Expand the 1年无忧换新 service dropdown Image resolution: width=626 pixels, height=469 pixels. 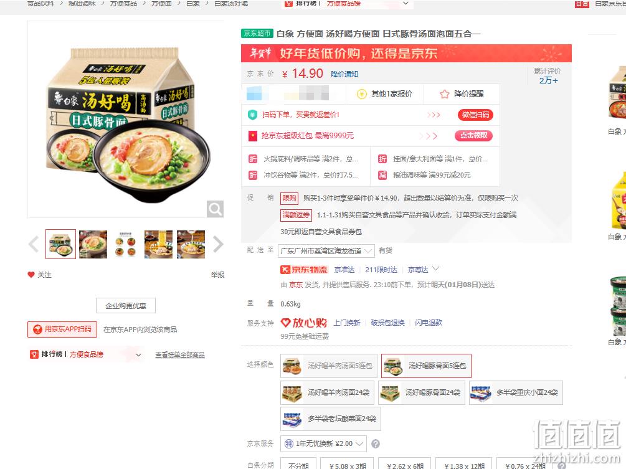pyautogui.click(x=324, y=444)
